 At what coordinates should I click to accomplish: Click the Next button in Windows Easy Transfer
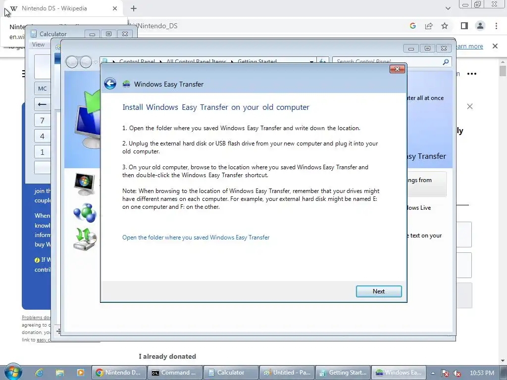379,291
